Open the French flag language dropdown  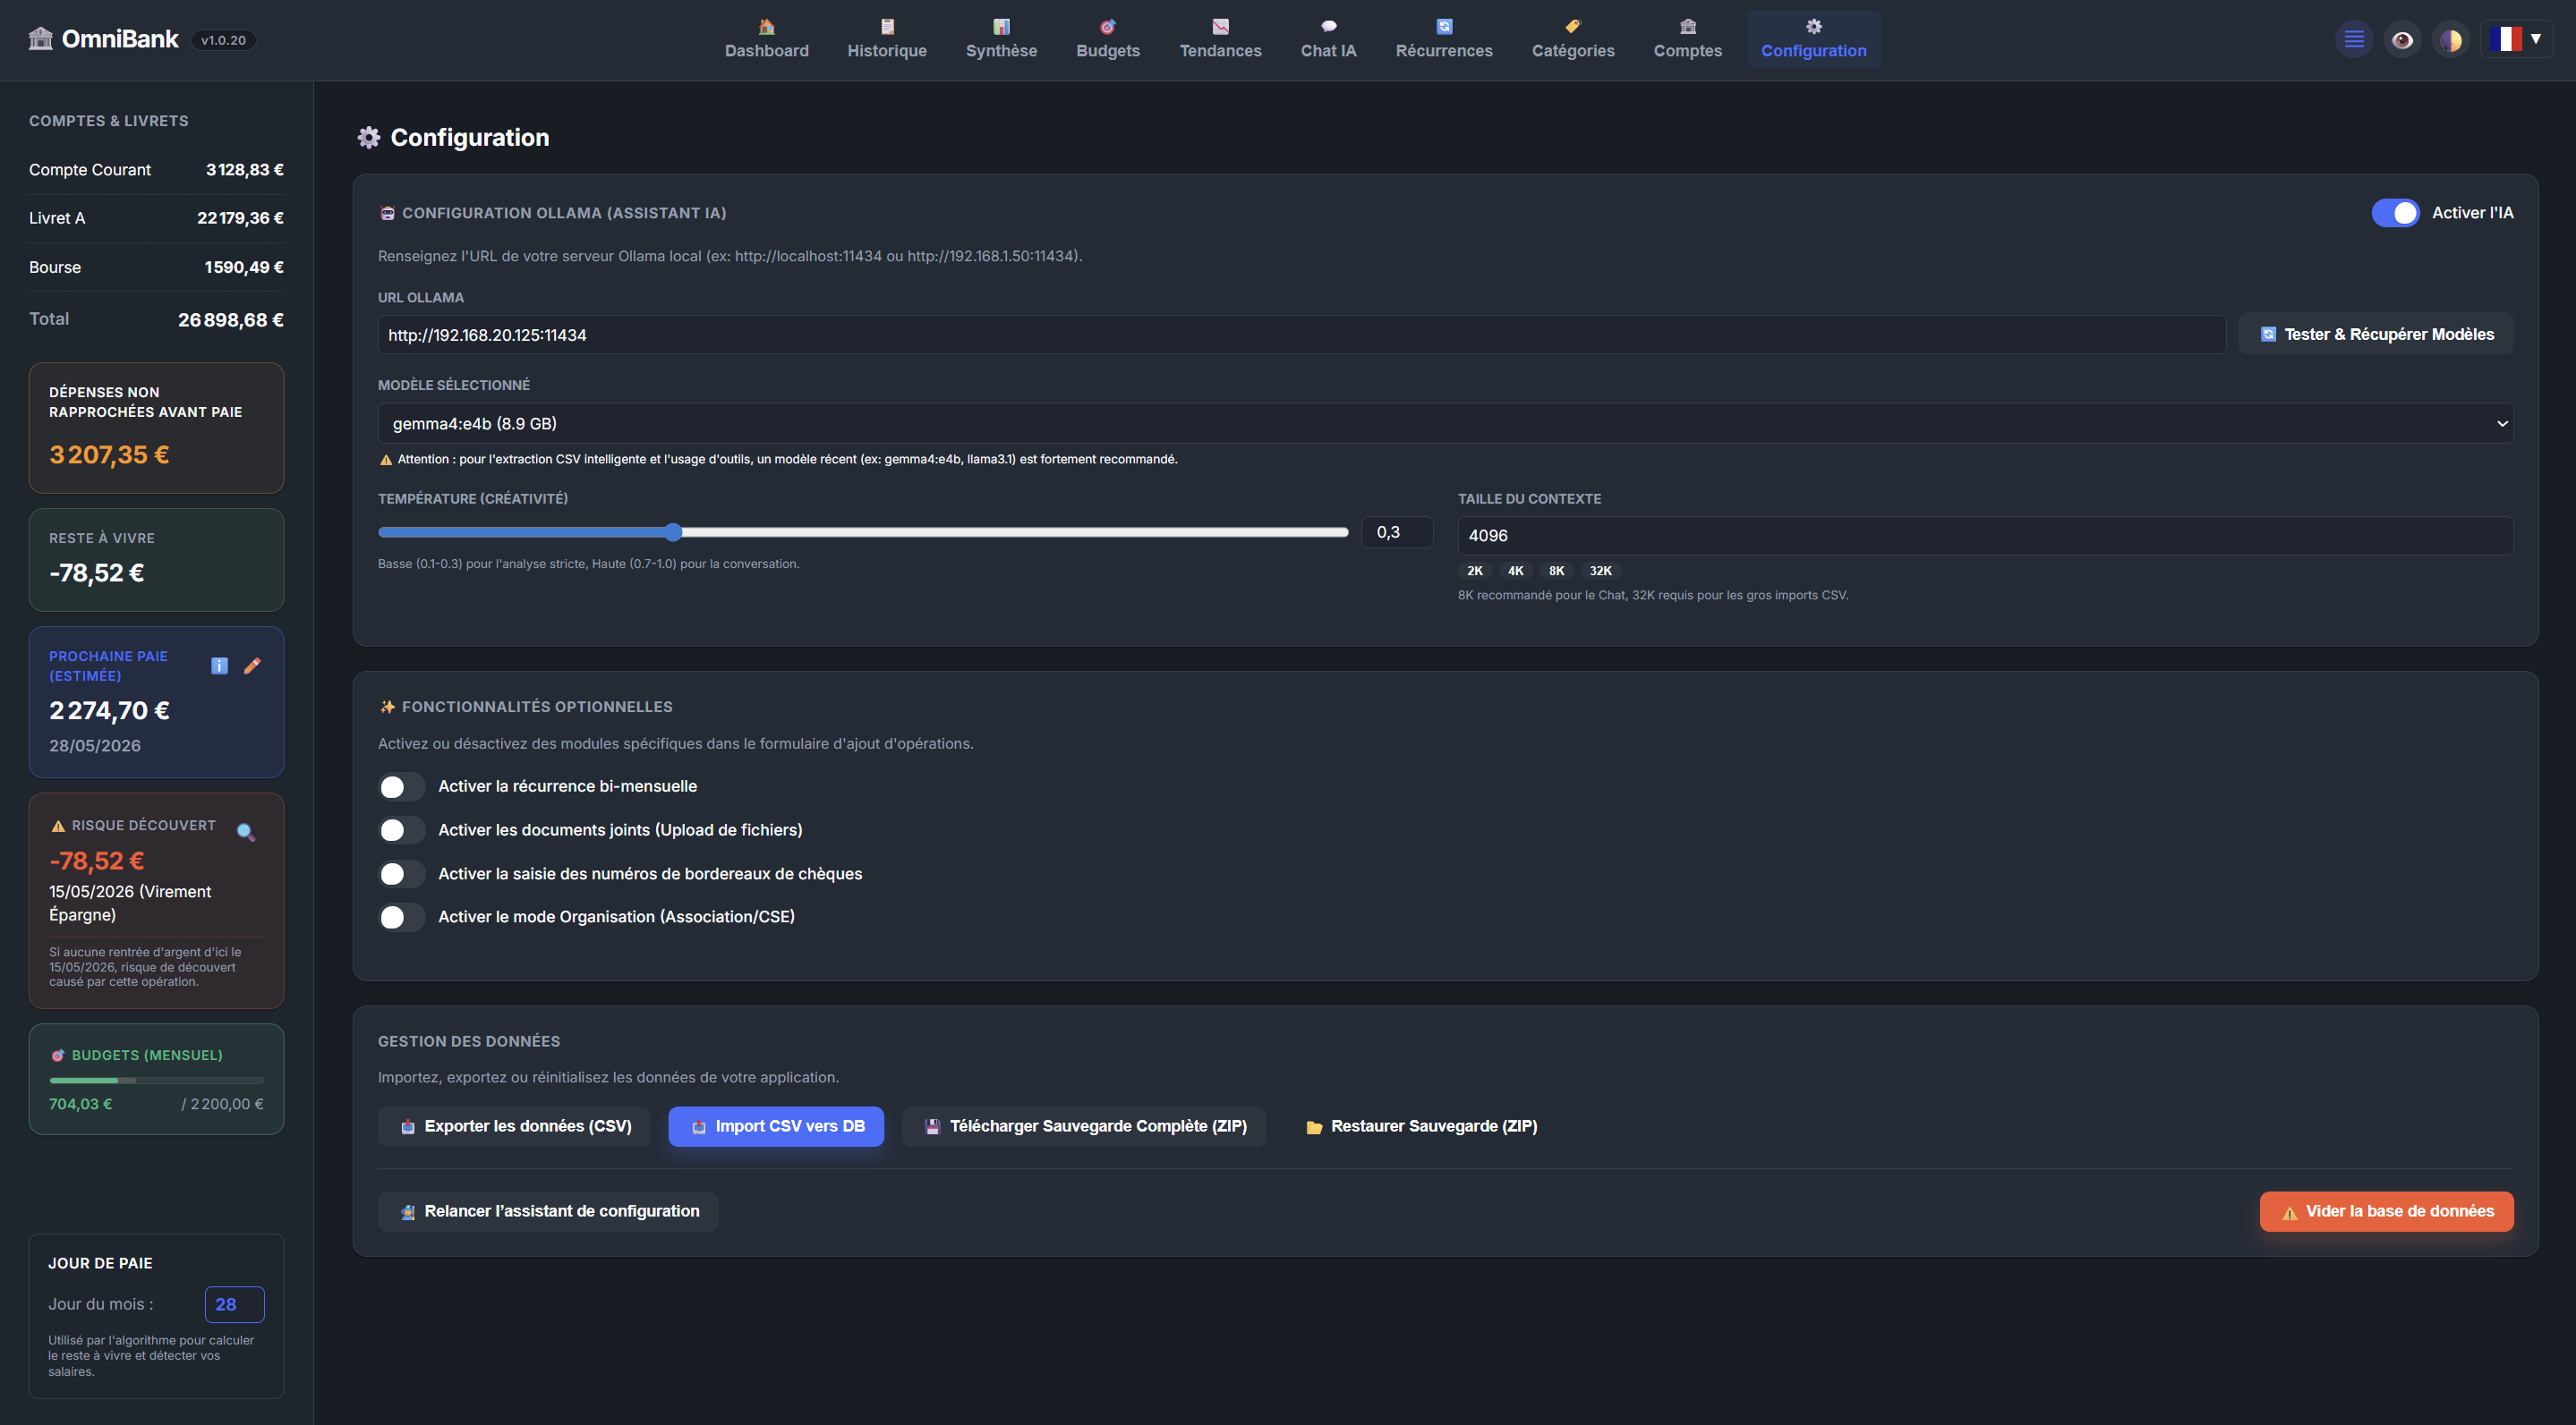click(2516, 39)
